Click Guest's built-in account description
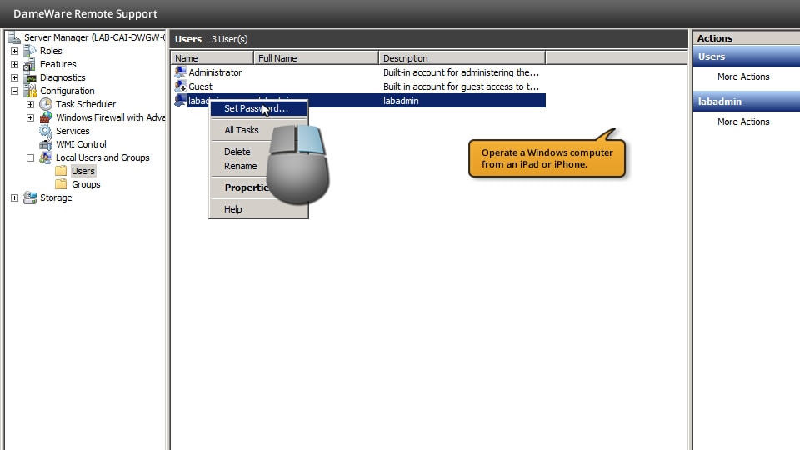The width and height of the screenshot is (800, 450). [x=461, y=87]
